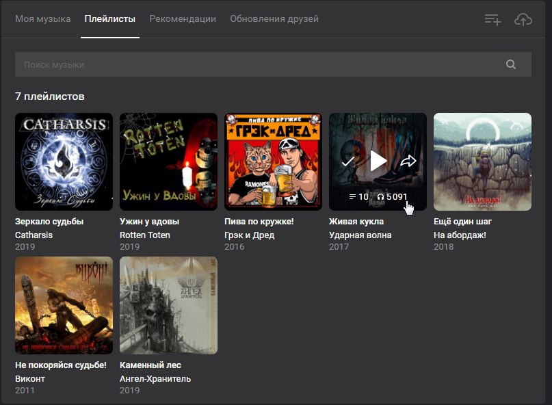Screen dimensions: 552x405
Task: Select the Плейлисты tab
Action: coord(110,18)
